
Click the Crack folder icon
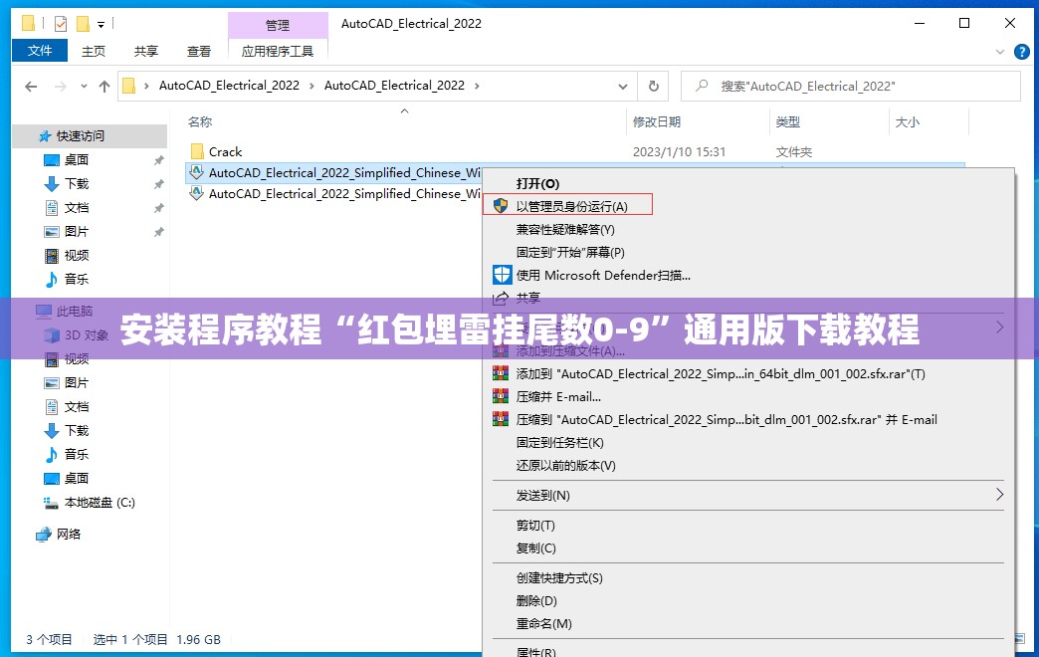pyautogui.click(x=197, y=152)
